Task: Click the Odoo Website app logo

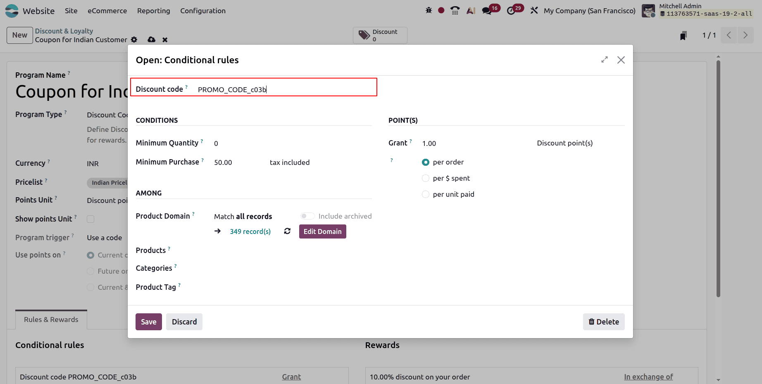Action: tap(12, 11)
